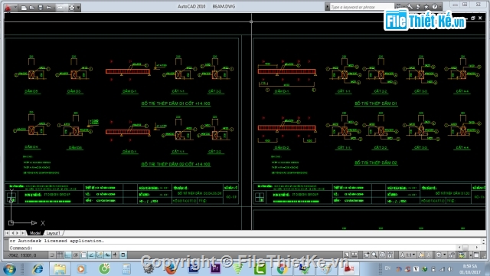The height and width of the screenshot is (276, 490).
Task: Open the SteeringWheel icon
Action: 382,255
